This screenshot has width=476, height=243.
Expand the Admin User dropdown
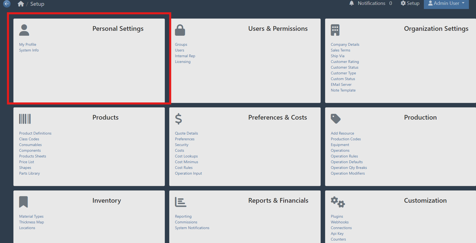pos(446,4)
